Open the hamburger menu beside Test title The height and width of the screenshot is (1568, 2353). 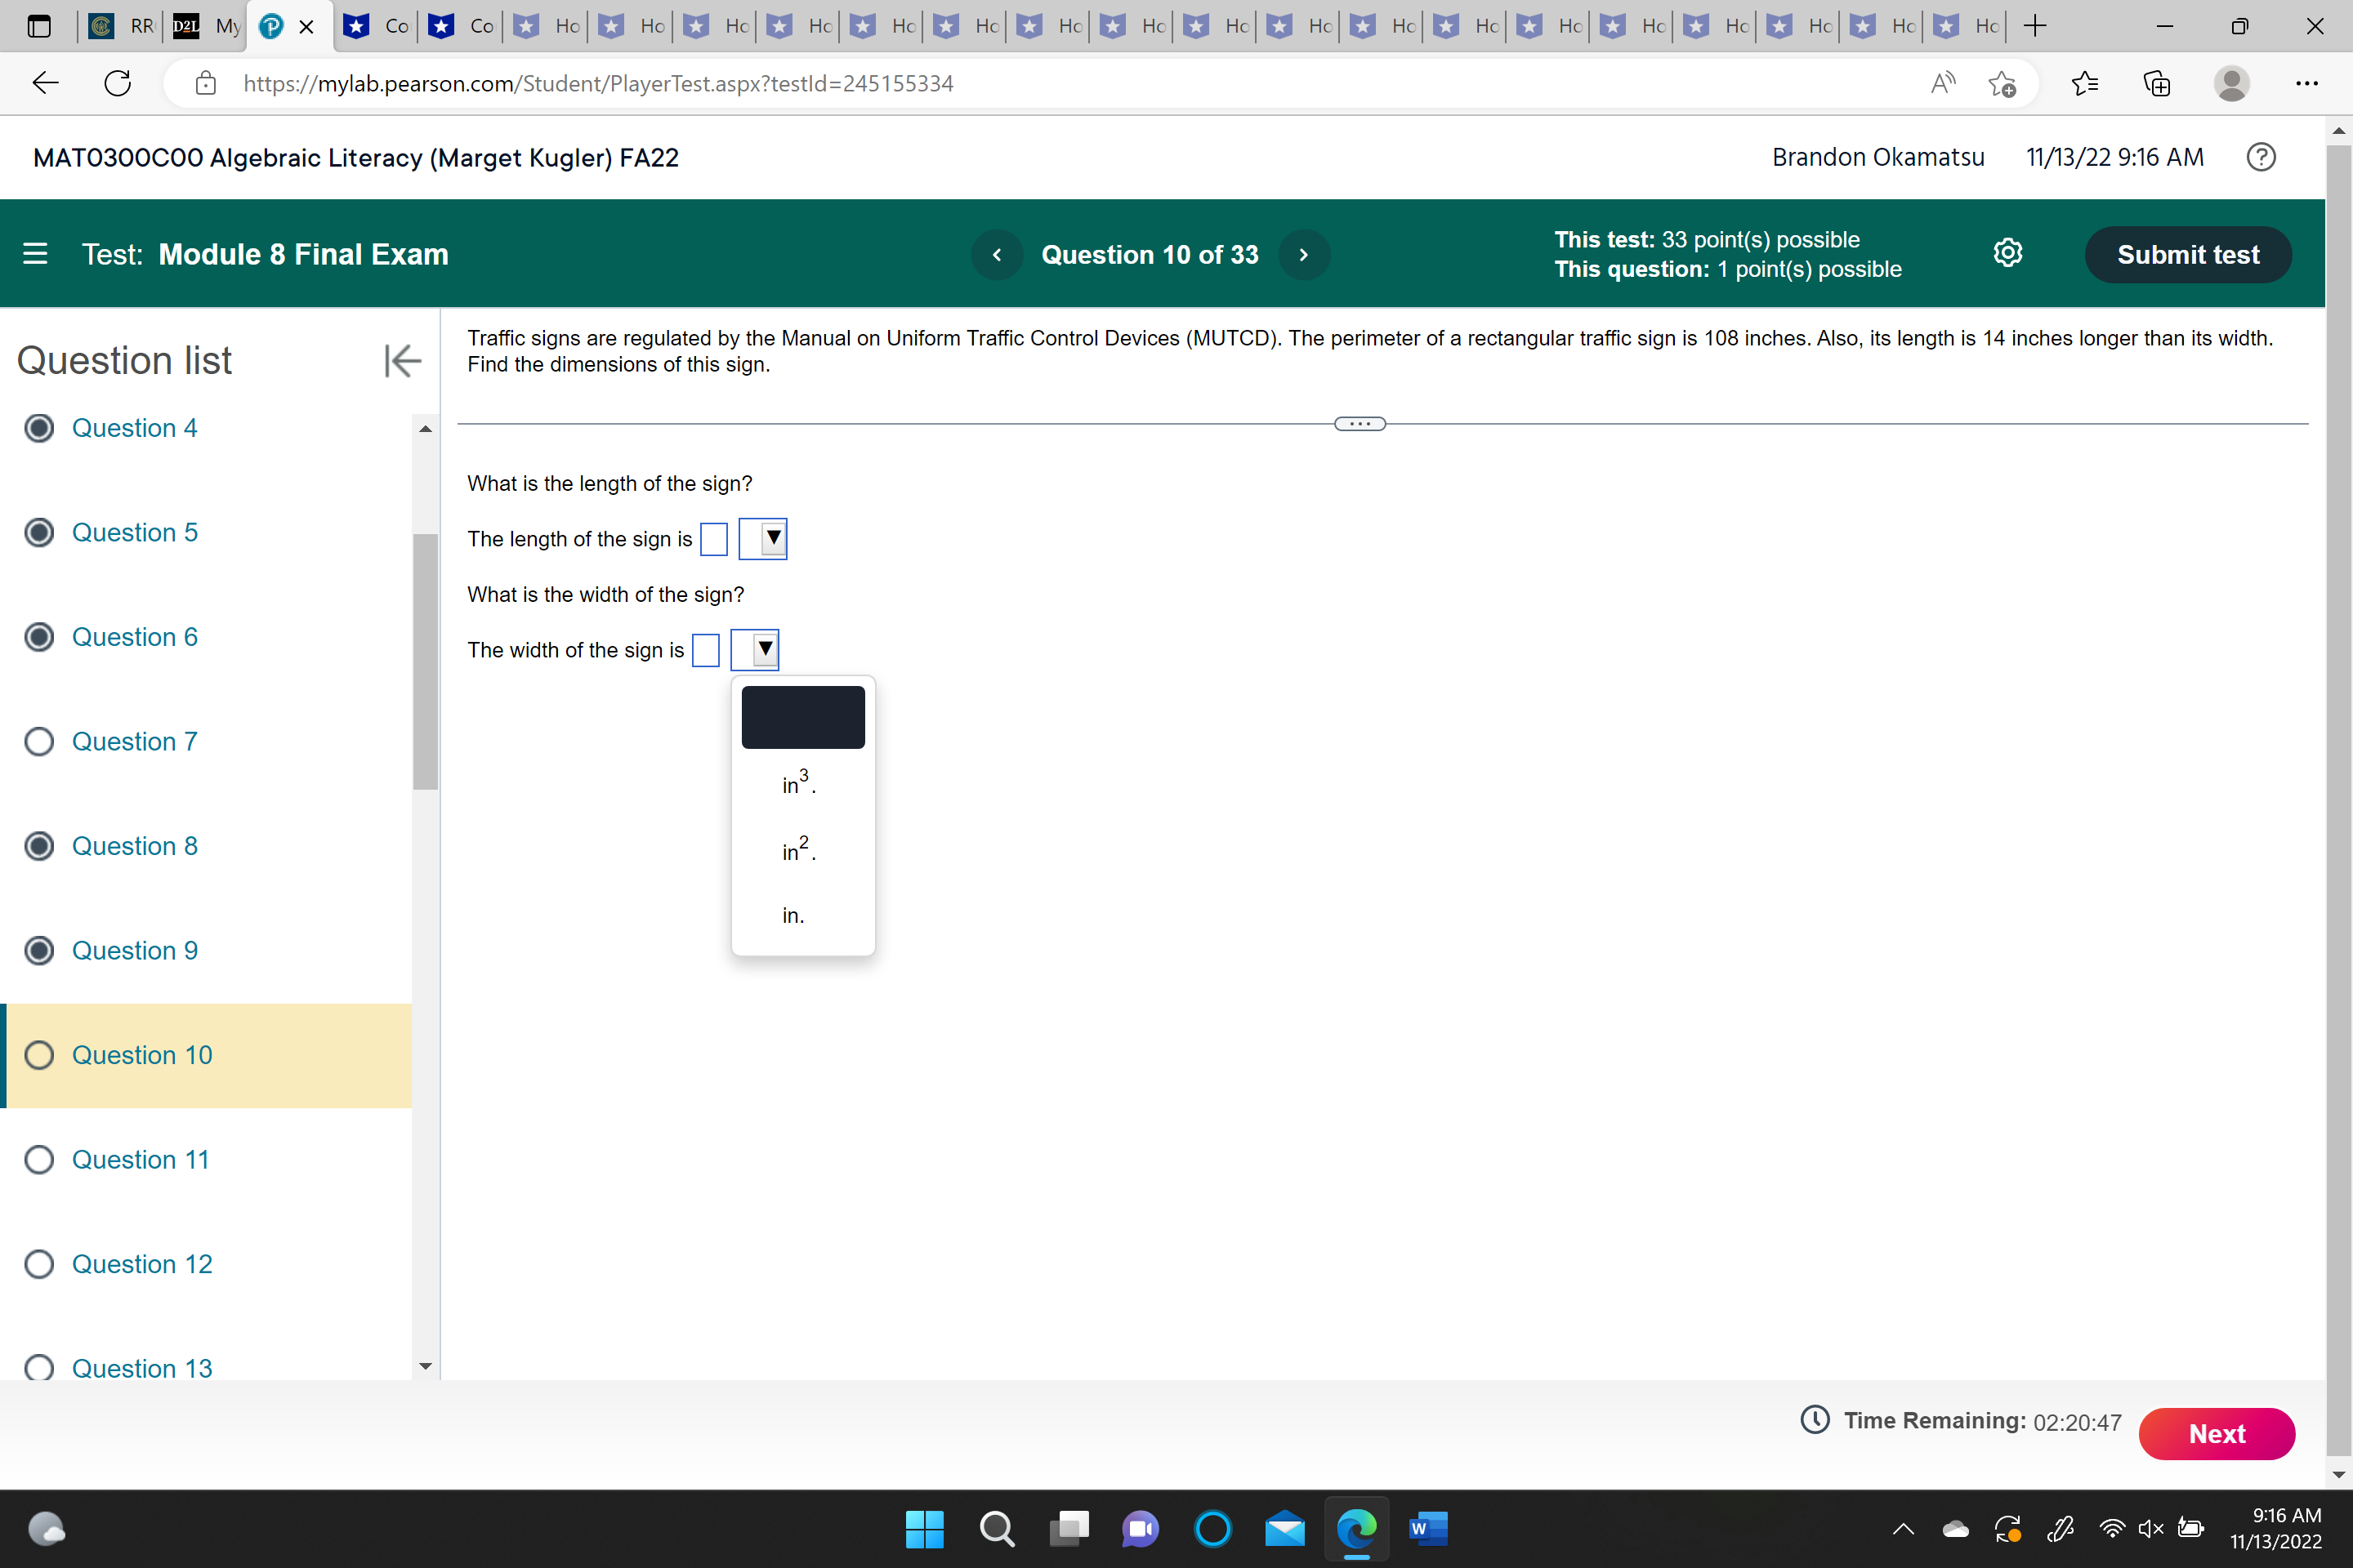coord(35,254)
